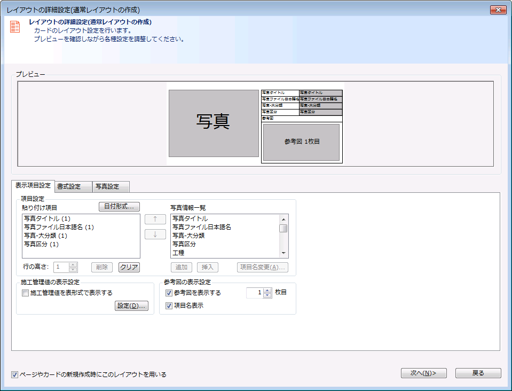Select 写真-大分類 (1) in 貼り付け項目 list

click(x=45, y=236)
